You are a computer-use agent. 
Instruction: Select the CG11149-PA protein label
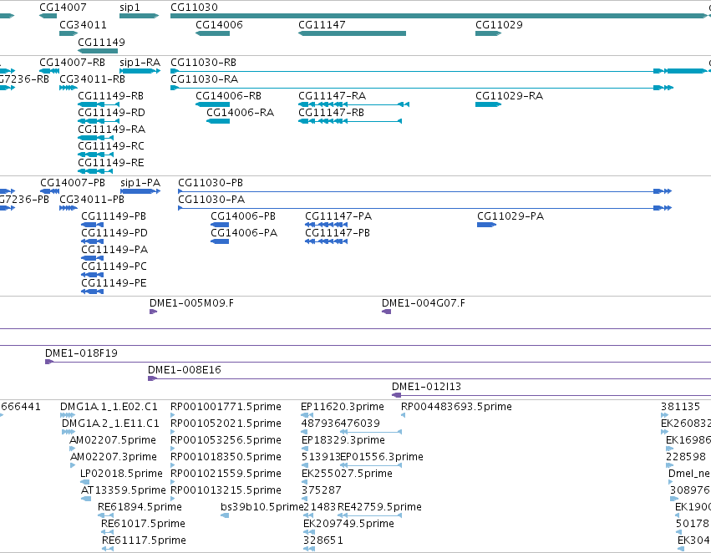pos(114,249)
